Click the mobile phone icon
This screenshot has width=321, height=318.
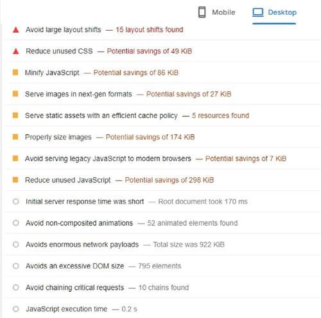click(x=202, y=12)
